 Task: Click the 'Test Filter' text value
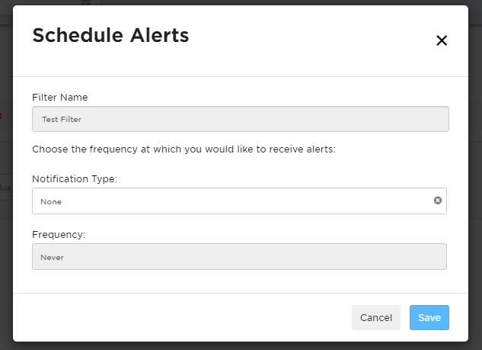pos(62,120)
